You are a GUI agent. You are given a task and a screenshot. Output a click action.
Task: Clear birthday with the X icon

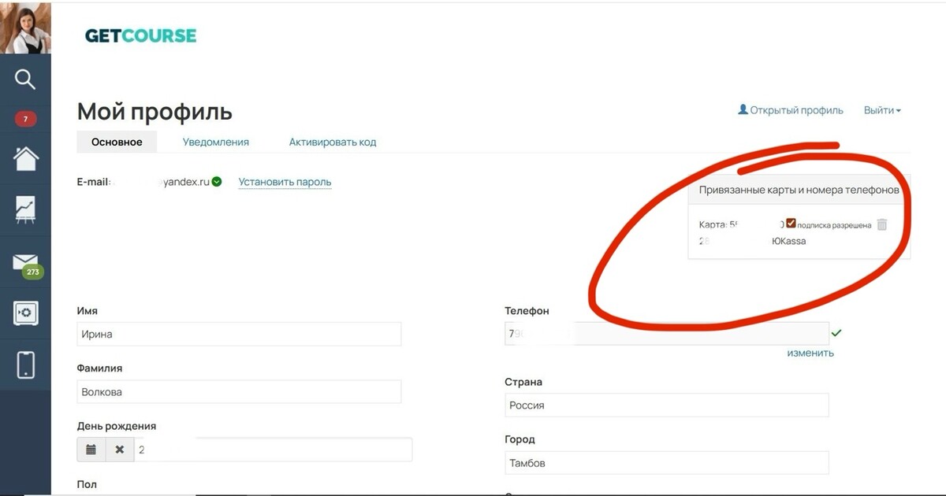(120, 450)
